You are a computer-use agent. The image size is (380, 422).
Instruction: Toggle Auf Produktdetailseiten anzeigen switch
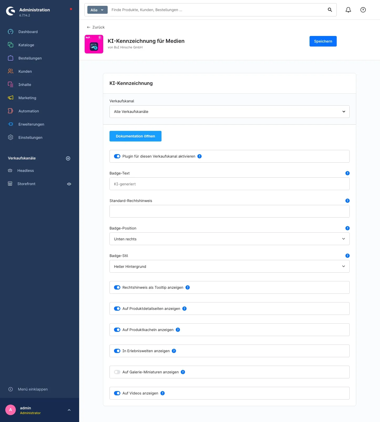[117, 309]
